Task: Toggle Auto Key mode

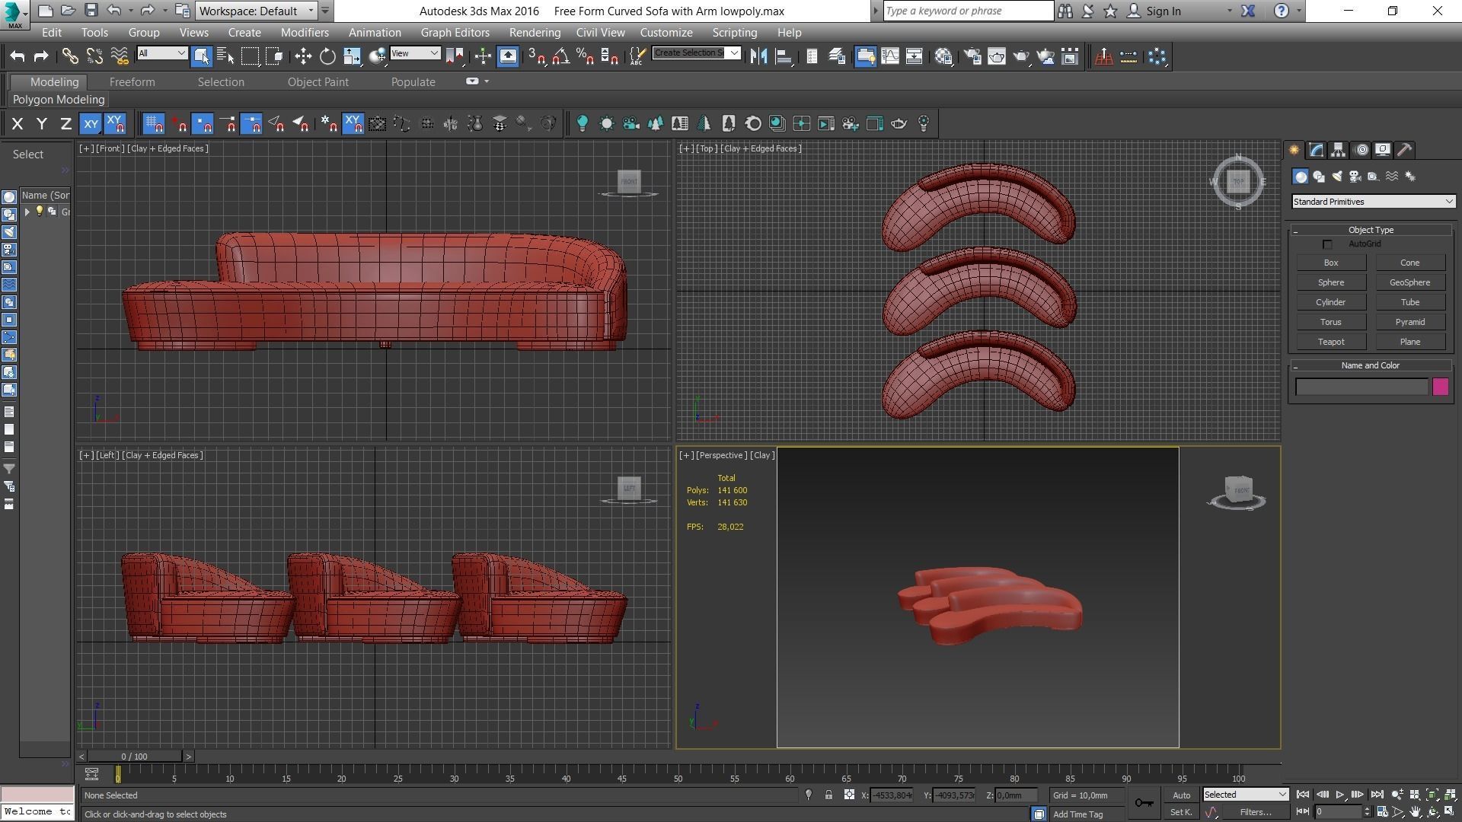Action: (x=1181, y=795)
